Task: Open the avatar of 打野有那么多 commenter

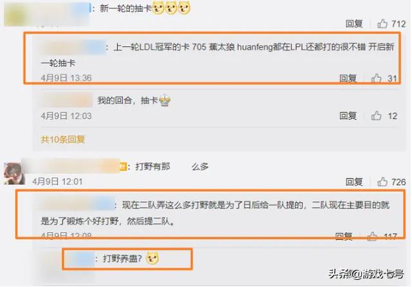Action: 14,173
